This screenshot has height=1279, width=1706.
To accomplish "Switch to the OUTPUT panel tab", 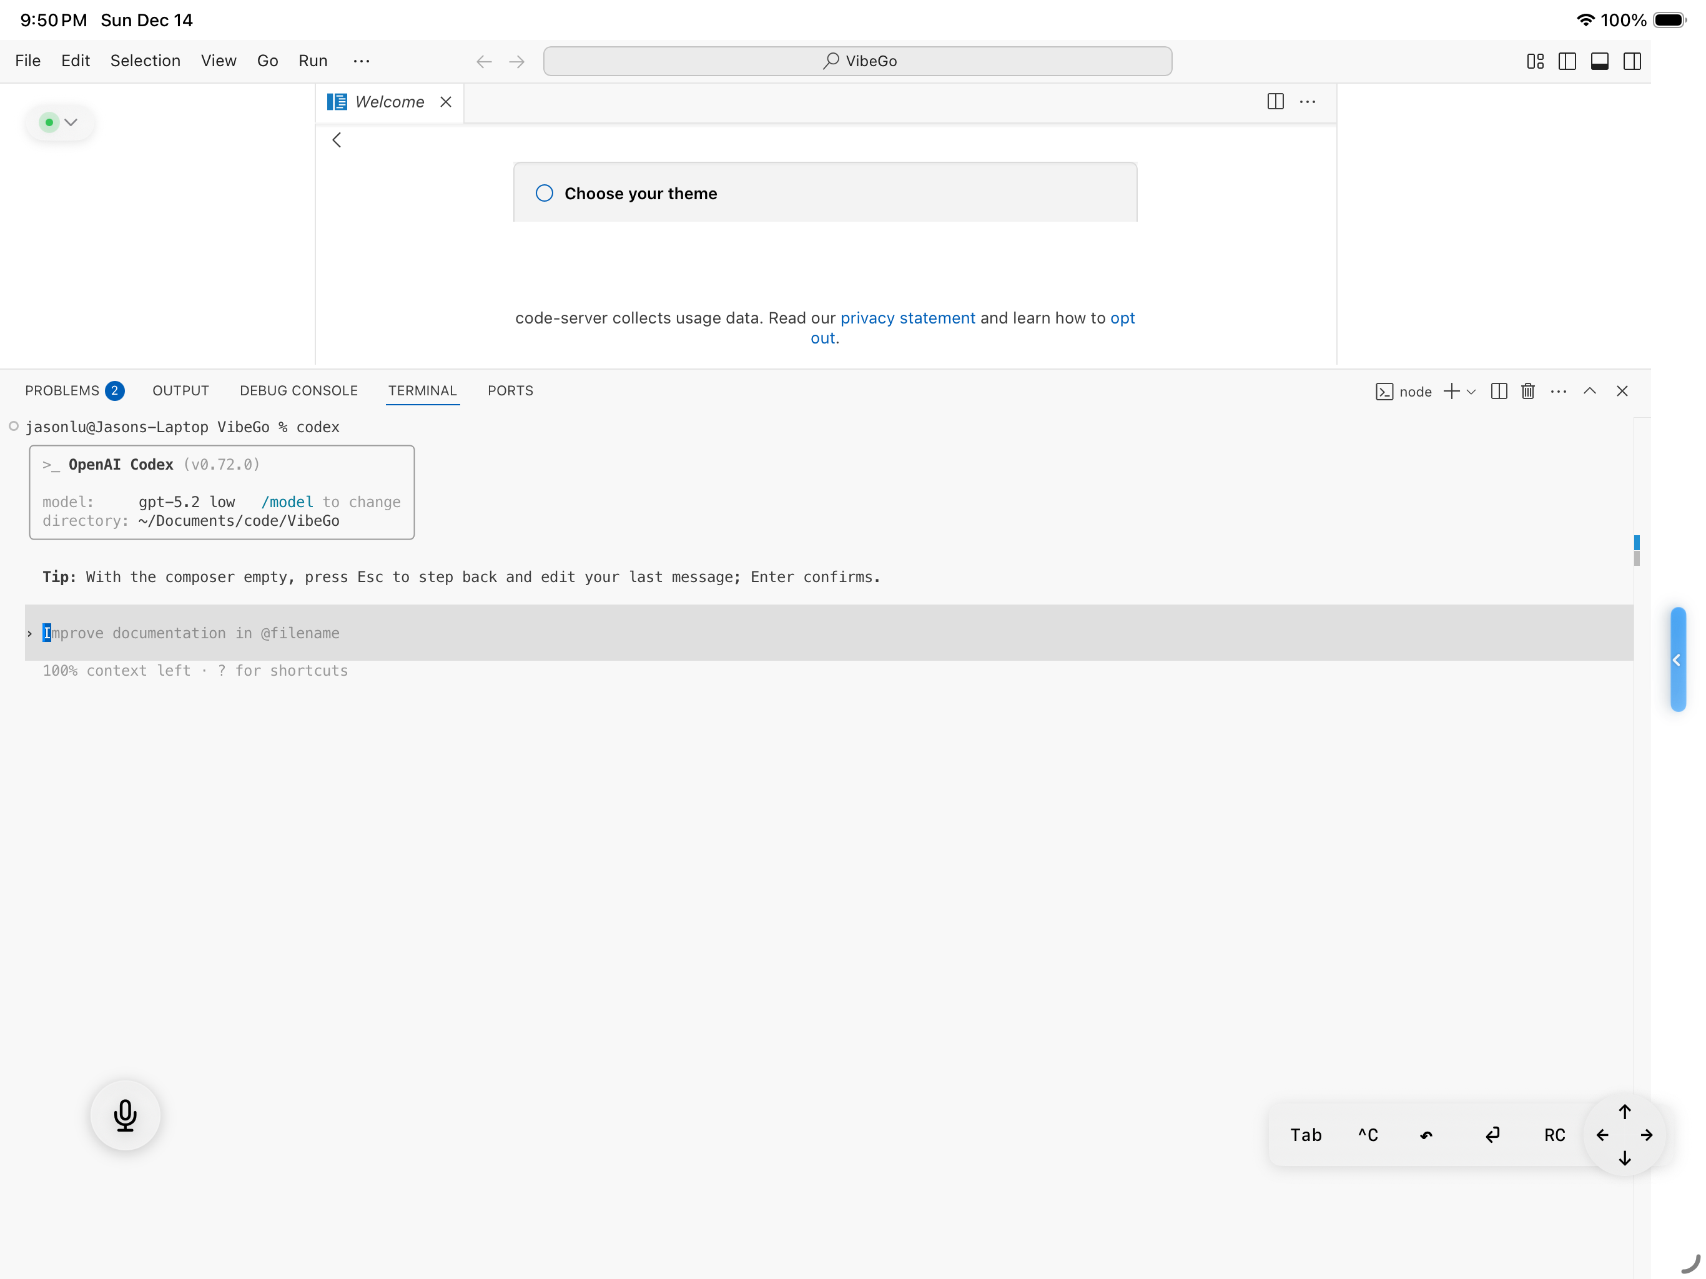I will (180, 390).
